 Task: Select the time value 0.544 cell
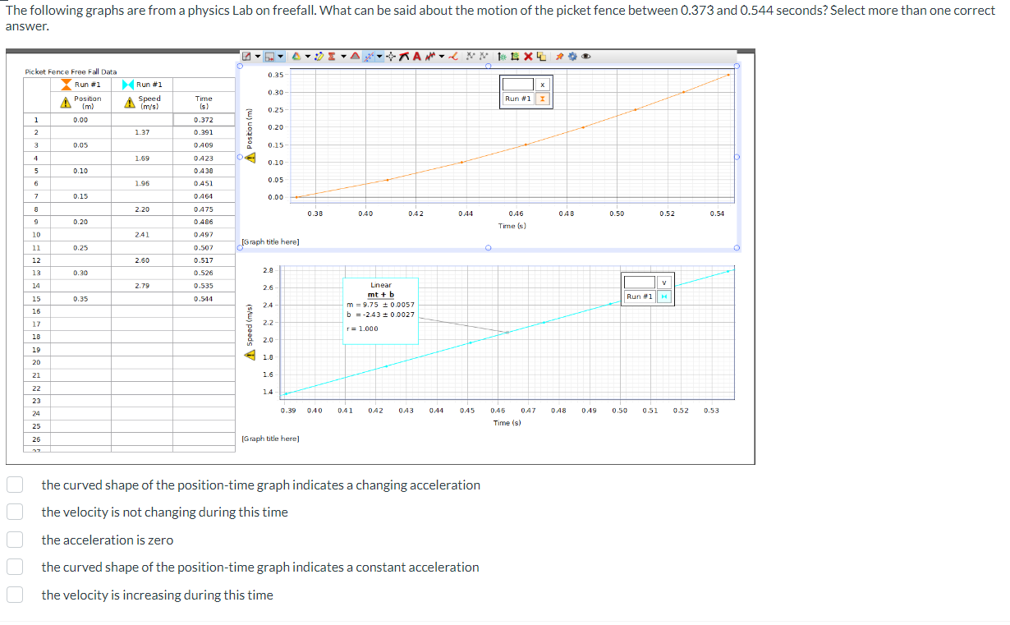204,299
